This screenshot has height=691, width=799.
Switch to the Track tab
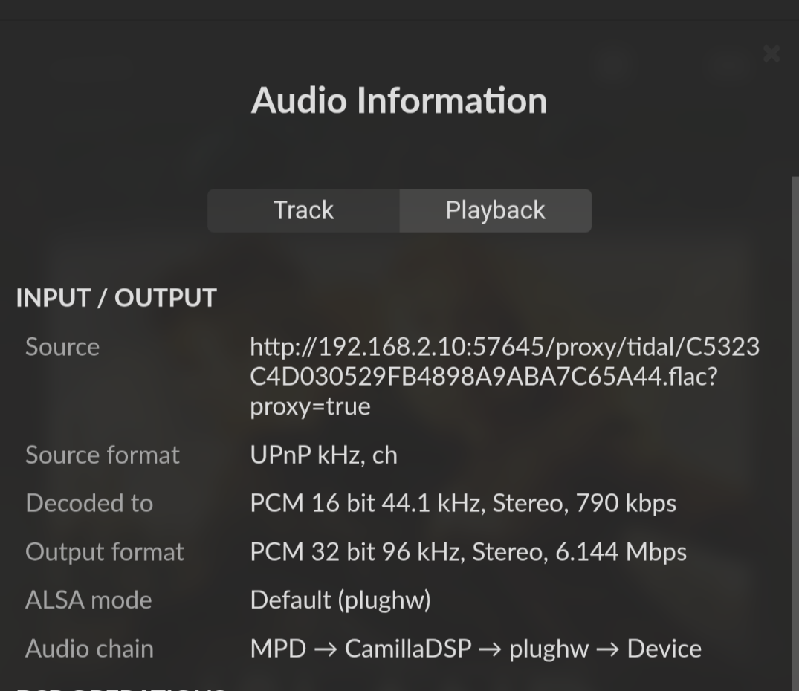[303, 210]
